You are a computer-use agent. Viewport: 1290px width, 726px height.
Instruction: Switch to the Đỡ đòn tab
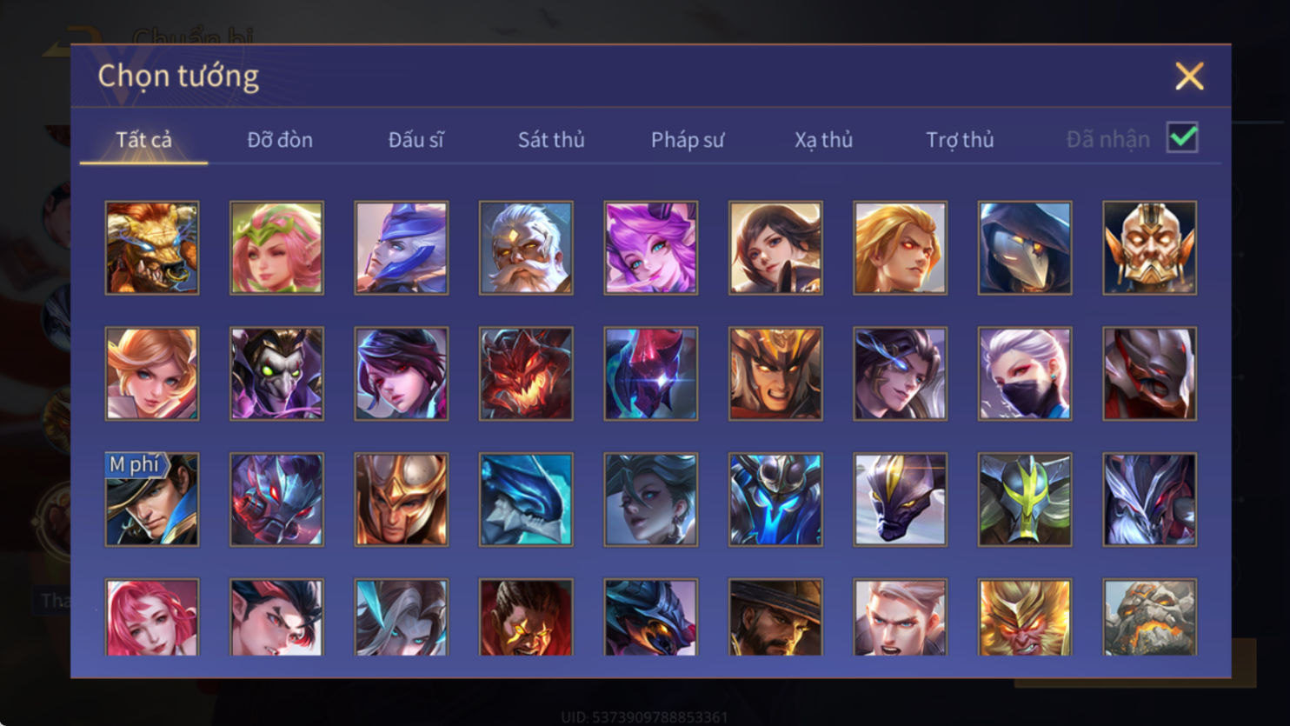[x=280, y=139]
